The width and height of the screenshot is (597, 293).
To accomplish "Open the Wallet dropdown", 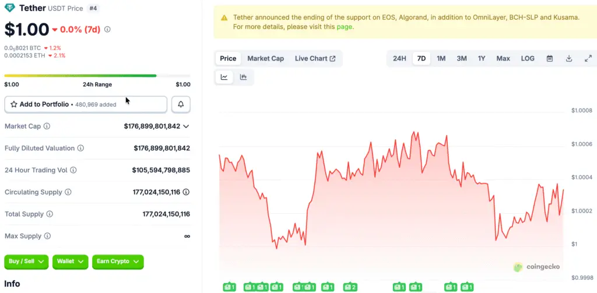I will (x=70, y=262).
